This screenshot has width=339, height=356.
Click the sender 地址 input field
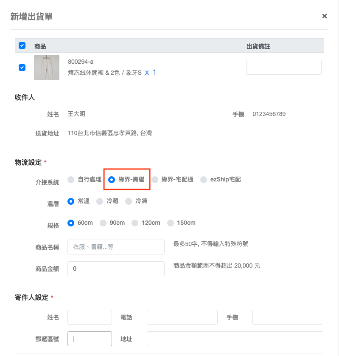235,339
